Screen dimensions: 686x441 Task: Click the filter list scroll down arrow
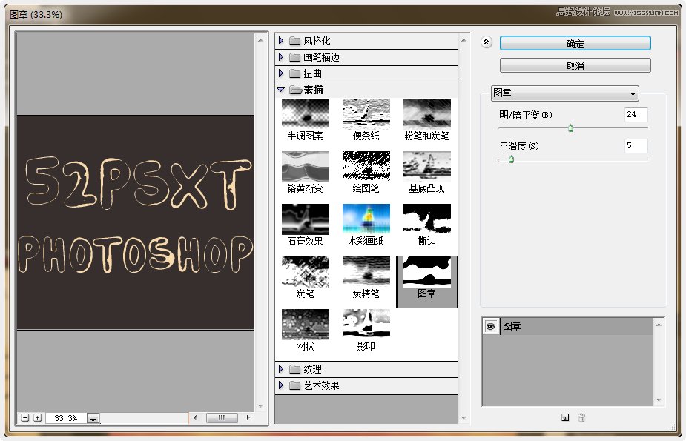click(464, 418)
